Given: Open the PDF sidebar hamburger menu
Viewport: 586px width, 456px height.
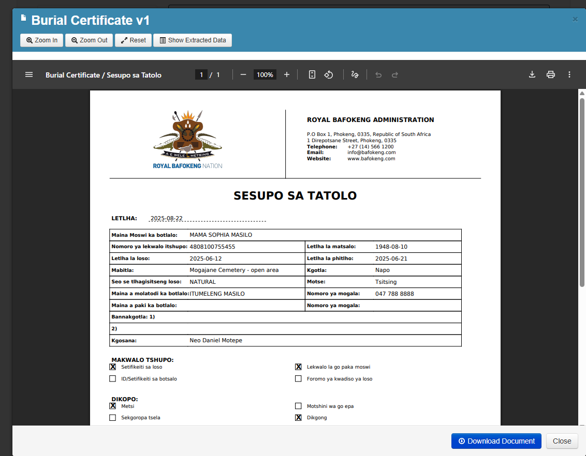Looking at the screenshot, I should tap(29, 74).
